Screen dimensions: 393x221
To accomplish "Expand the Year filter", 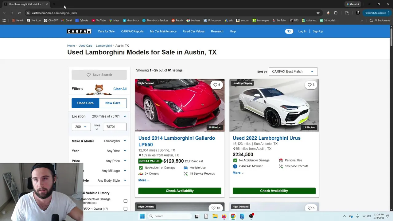I will [x=99, y=151].
